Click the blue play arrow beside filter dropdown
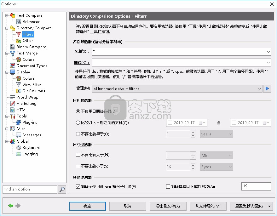 (267, 88)
